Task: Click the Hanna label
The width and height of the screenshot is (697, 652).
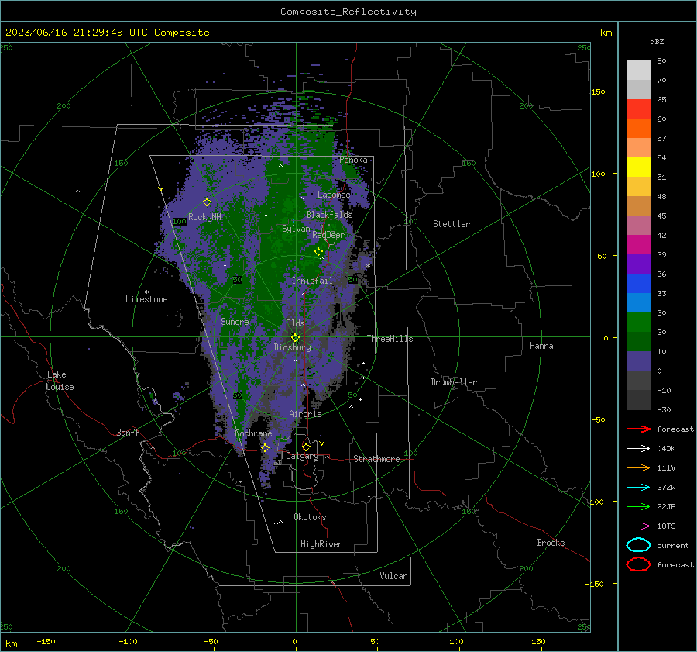Action: [541, 346]
